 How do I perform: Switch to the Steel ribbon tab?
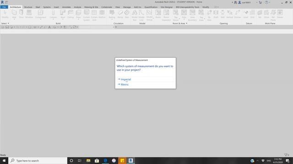(x=38, y=7)
